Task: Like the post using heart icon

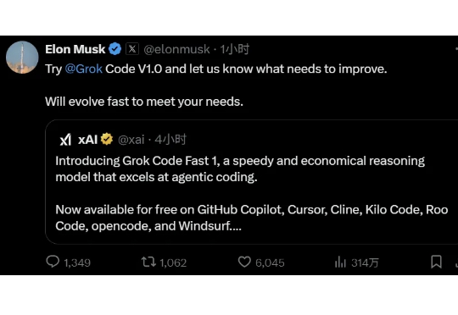Action: click(244, 262)
